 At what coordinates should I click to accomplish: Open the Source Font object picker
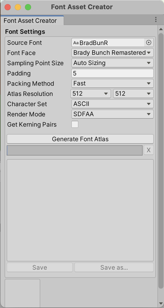coord(149,42)
